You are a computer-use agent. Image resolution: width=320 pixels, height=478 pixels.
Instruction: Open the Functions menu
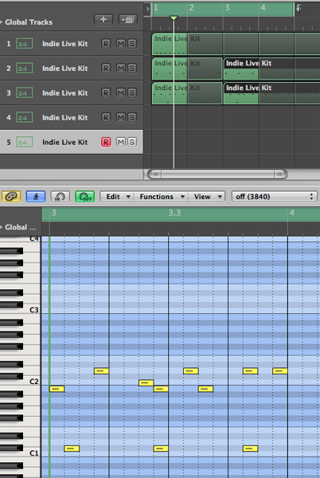162,197
